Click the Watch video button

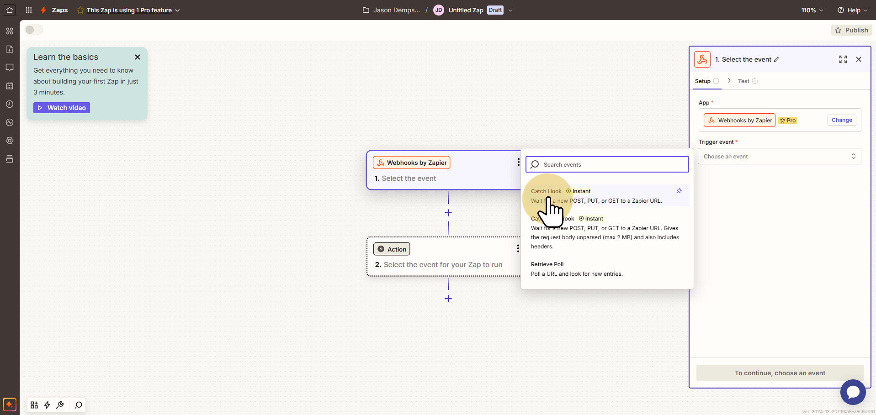click(x=62, y=108)
